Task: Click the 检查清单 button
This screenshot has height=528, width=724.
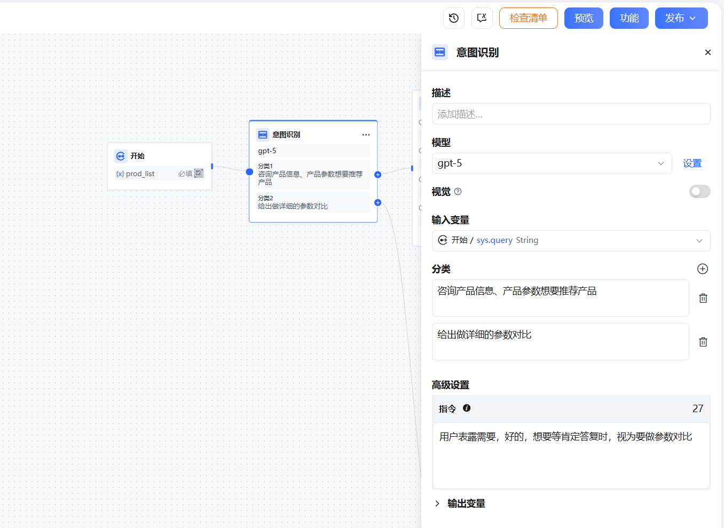Action: [x=528, y=18]
